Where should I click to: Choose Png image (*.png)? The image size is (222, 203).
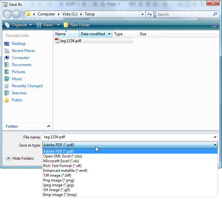130,180
